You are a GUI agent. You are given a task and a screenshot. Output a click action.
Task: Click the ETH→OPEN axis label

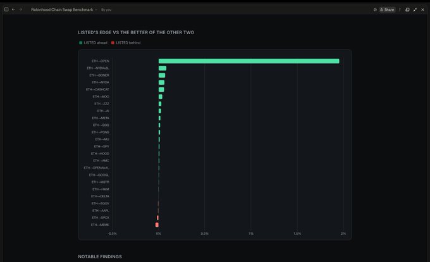tap(101, 61)
